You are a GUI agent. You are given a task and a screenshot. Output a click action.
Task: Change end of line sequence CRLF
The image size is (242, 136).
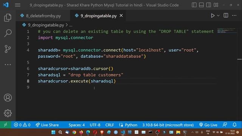110,125
